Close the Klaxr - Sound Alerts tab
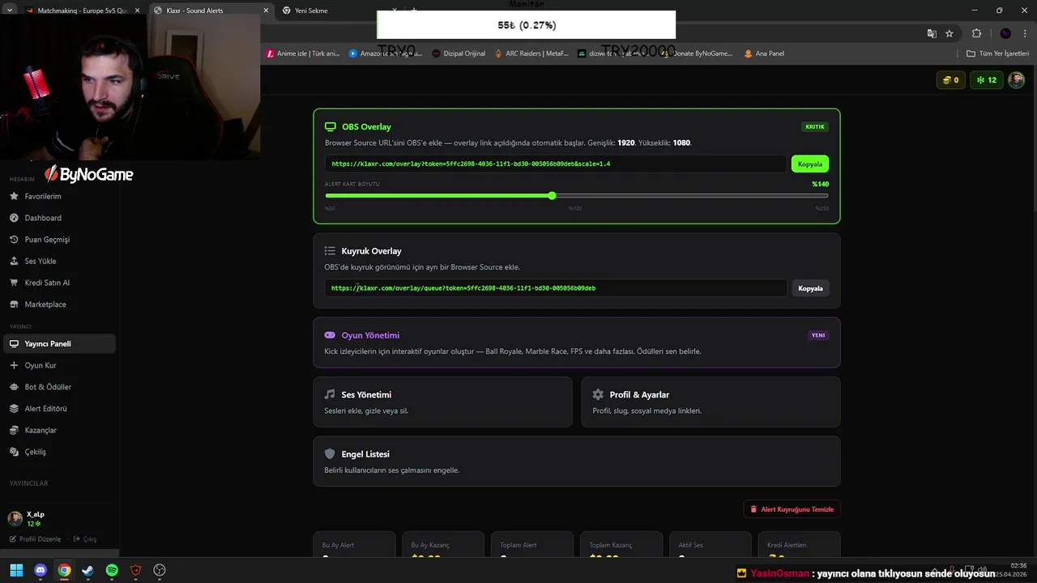The image size is (1037, 583). click(265, 11)
